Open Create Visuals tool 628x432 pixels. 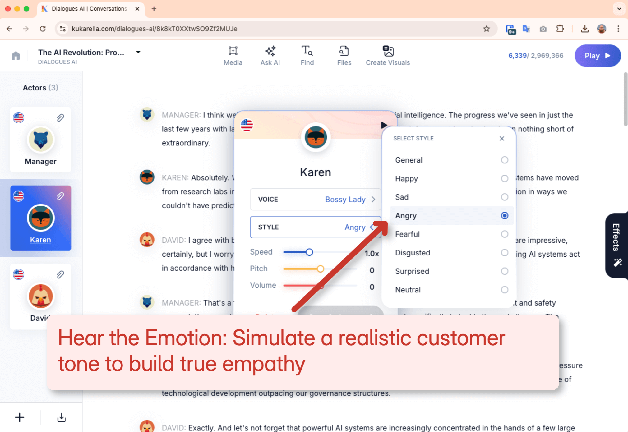[x=388, y=56]
